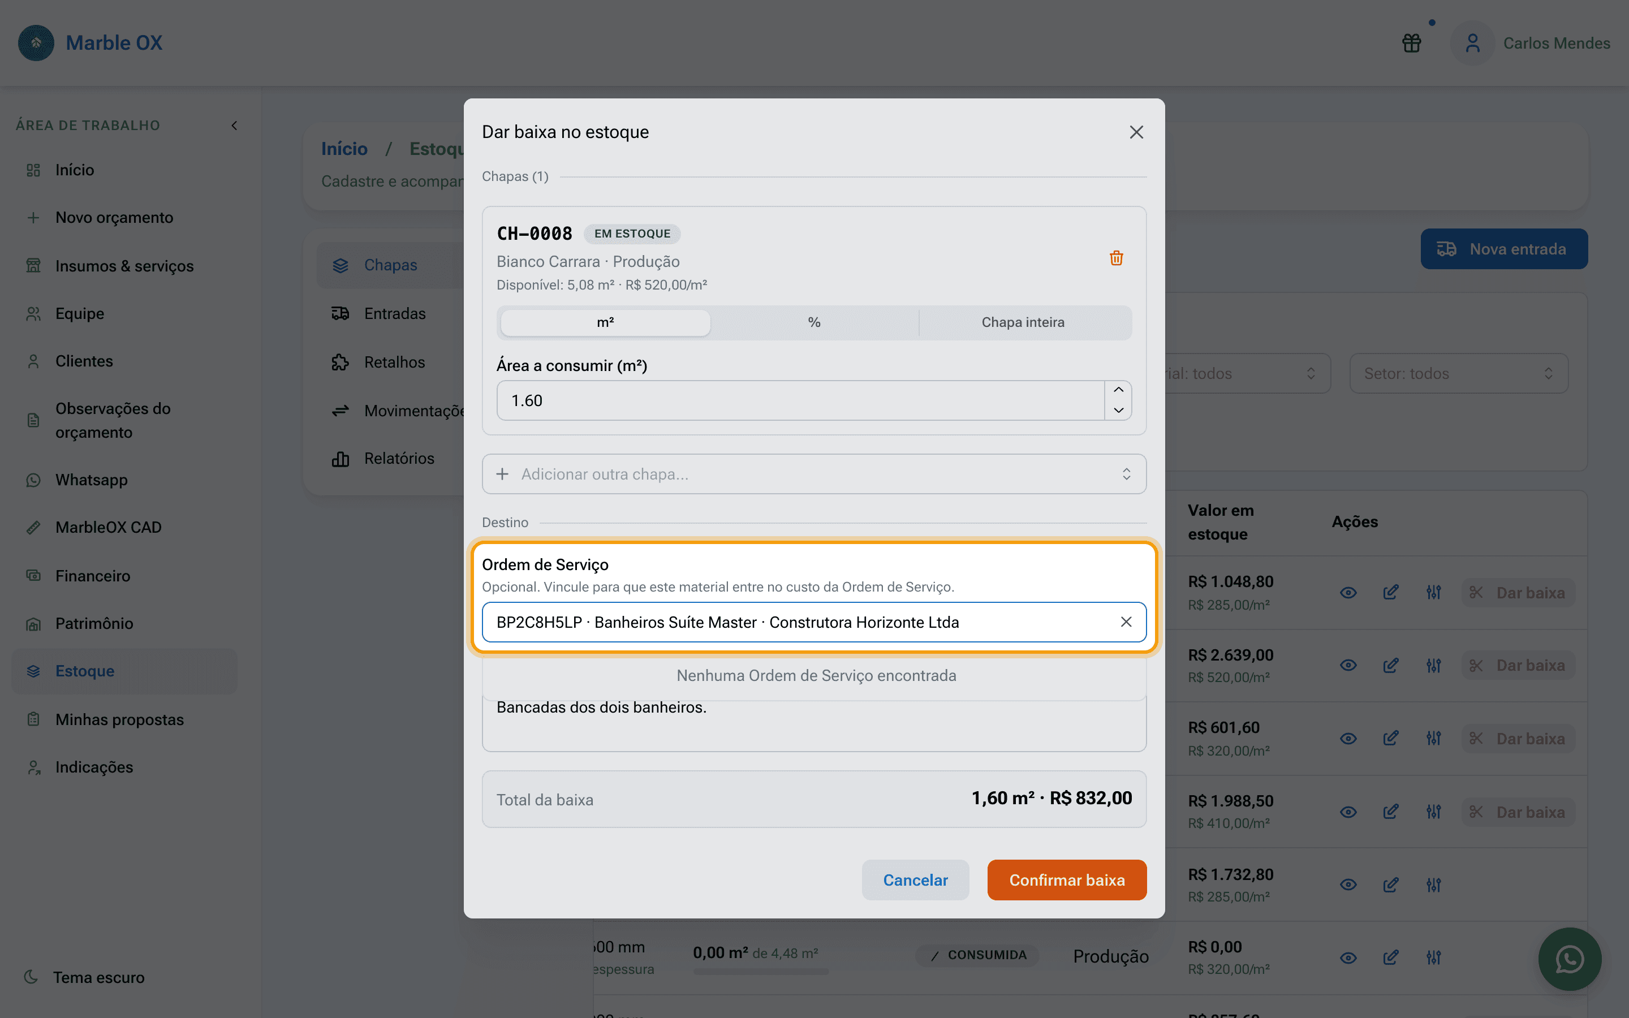Image resolution: width=1629 pixels, height=1018 pixels.
Task: Increase the área a consumir value
Action: 1118,390
